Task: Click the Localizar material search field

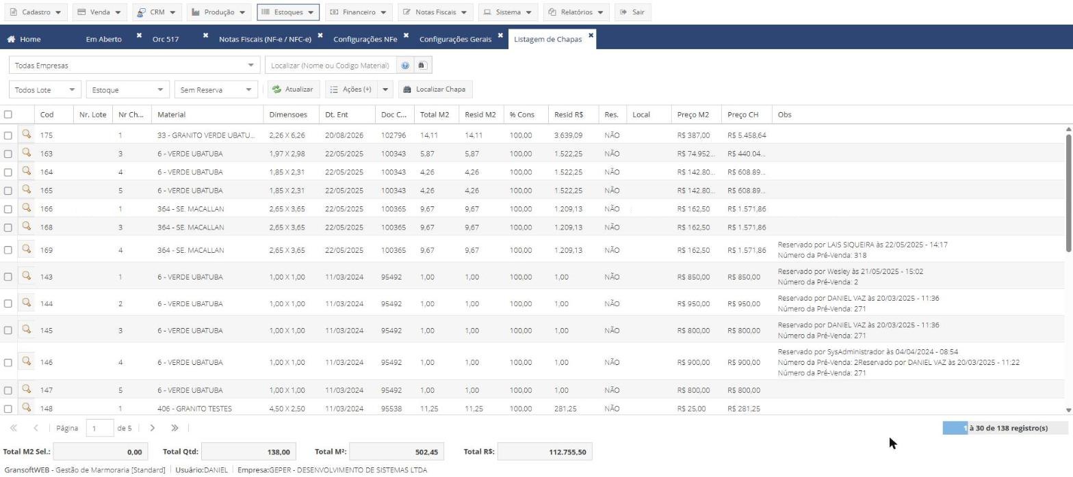Action: tap(331, 66)
